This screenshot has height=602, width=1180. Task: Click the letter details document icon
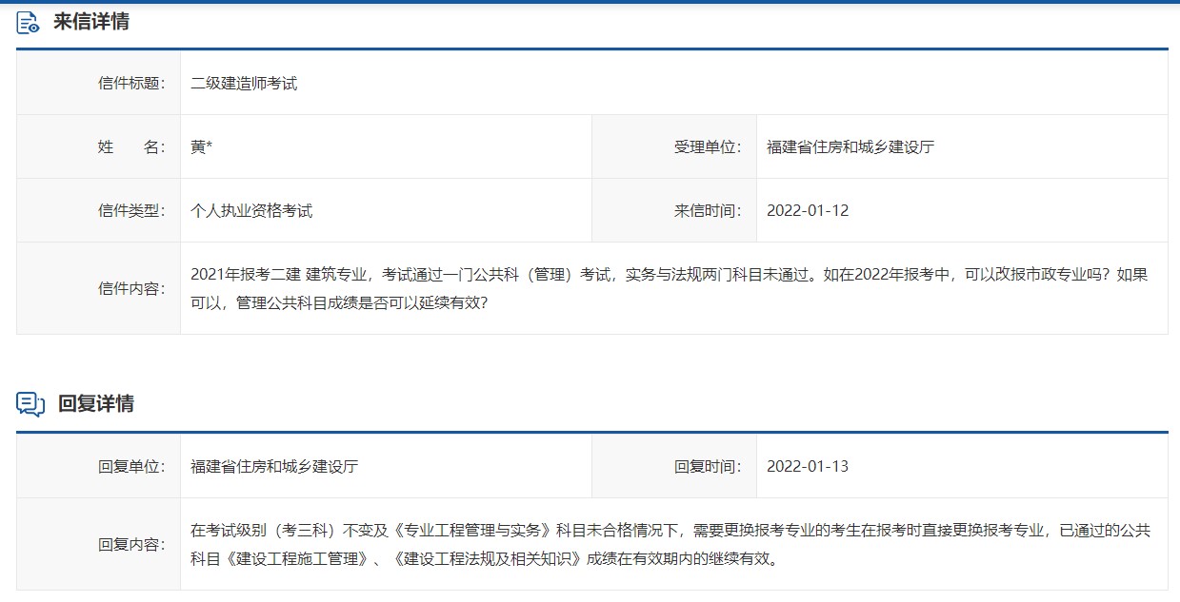click(x=28, y=21)
